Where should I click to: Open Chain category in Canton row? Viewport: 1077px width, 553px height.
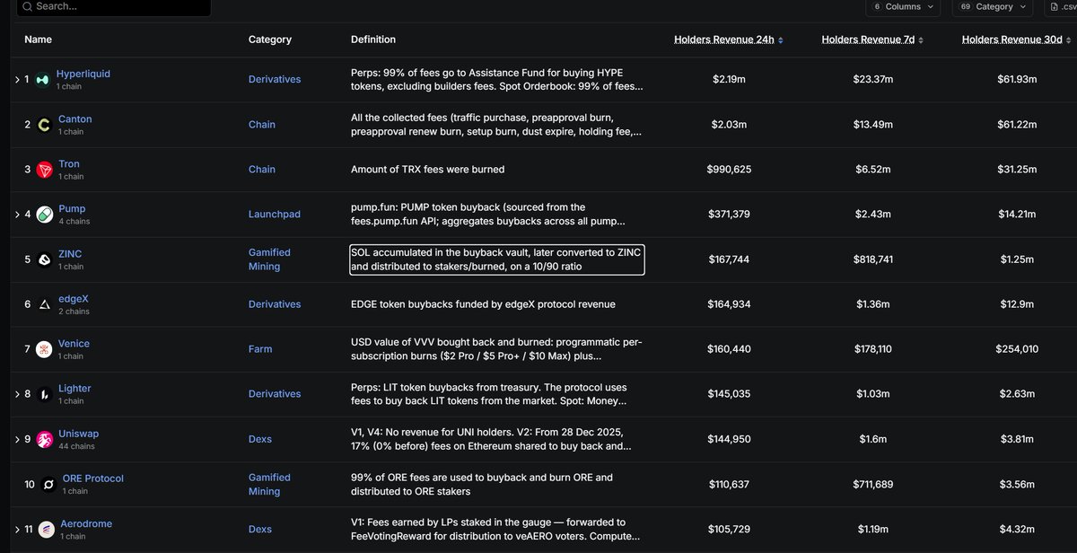(x=262, y=125)
